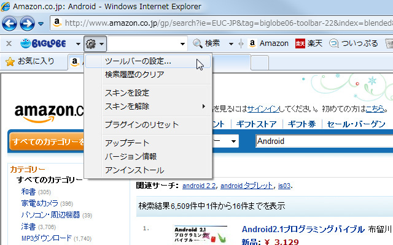Focus the BIGLOBE toolbar search box
The height and width of the screenshot is (245, 393).
coord(144,43)
